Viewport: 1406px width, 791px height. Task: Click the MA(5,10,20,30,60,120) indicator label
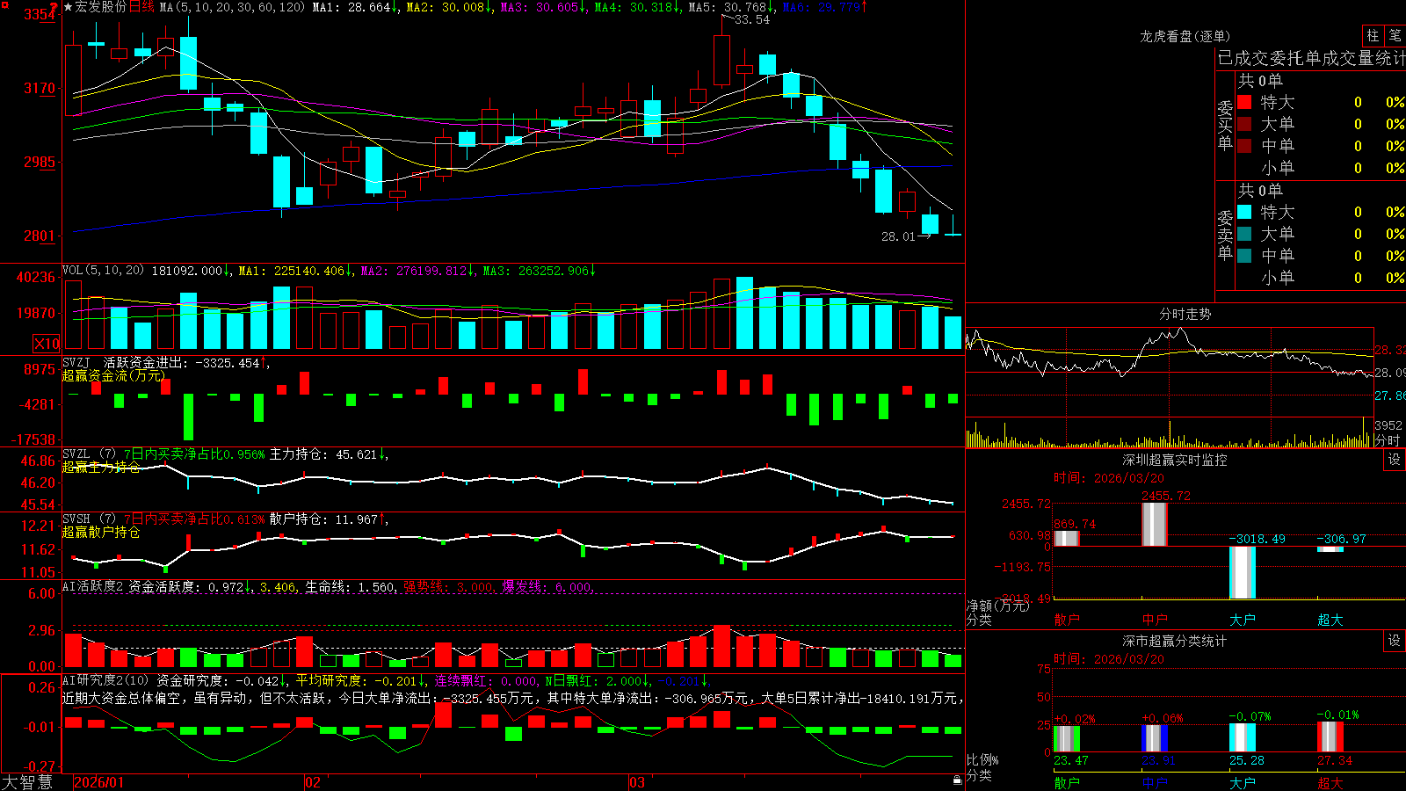[233, 7]
